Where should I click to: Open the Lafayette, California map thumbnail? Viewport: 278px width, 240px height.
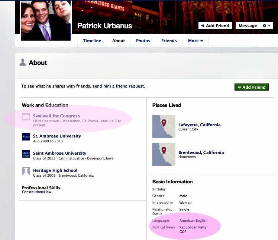164,127
